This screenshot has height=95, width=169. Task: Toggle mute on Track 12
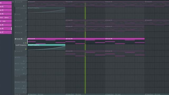(26, 80)
